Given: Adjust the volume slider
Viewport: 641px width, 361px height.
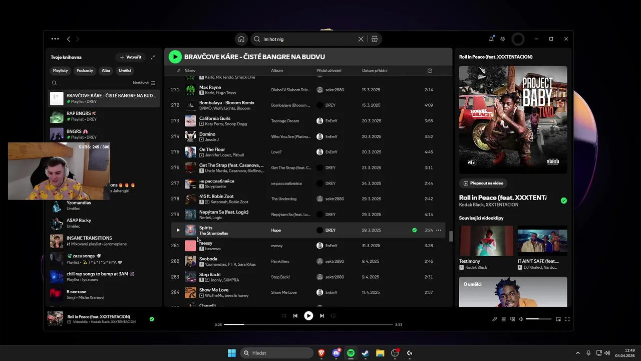Looking at the screenshot, I should [538, 319].
